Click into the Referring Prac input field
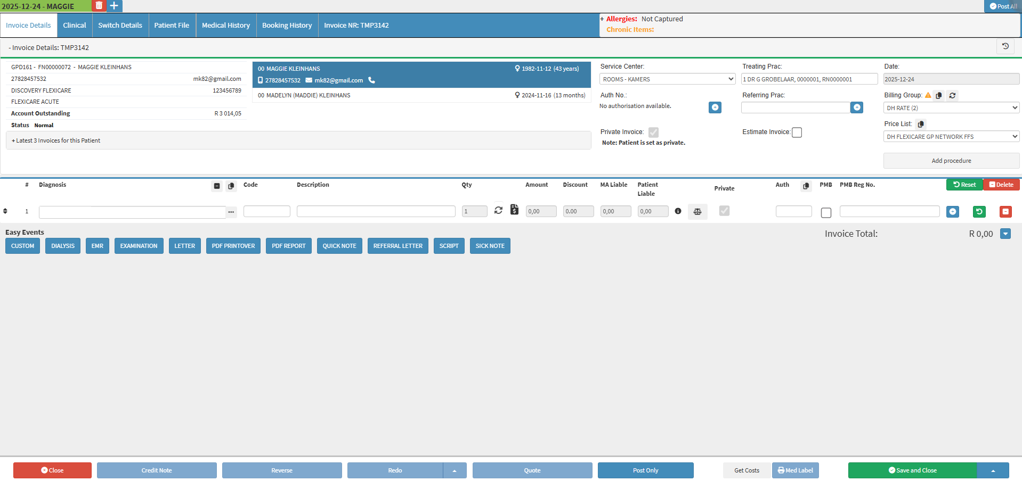The width and height of the screenshot is (1022, 481). tap(795, 107)
